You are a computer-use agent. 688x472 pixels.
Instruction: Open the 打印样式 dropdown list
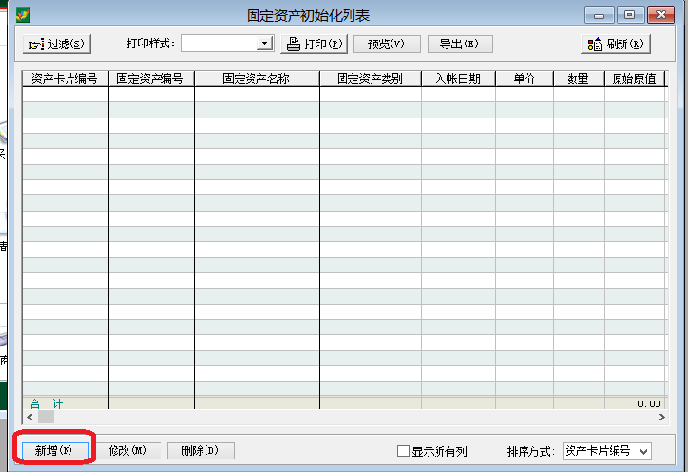tap(264, 44)
